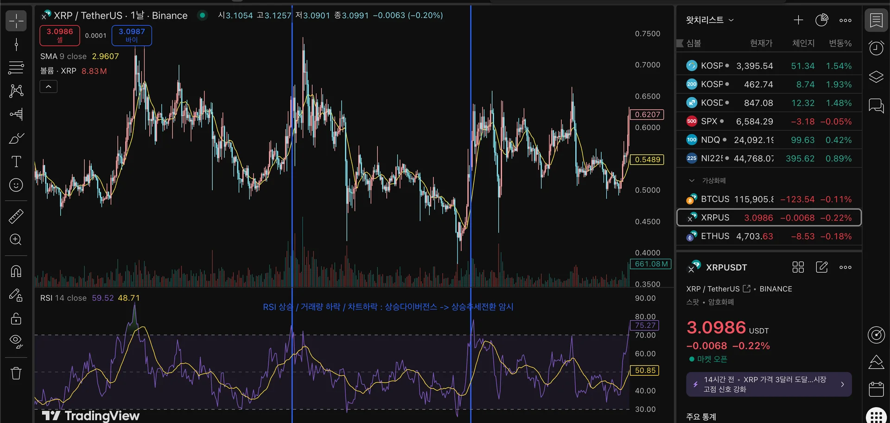Open the ruler measure tool
The width and height of the screenshot is (890, 423).
pyautogui.click(x=16, y=216)
